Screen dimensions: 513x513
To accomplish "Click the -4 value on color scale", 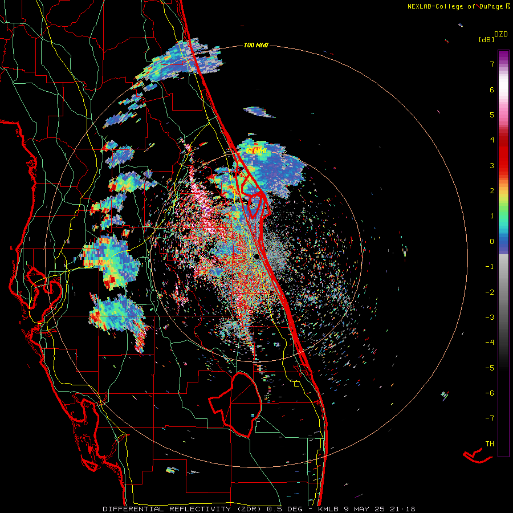I will pyautogui.click(x=490, y=343).
